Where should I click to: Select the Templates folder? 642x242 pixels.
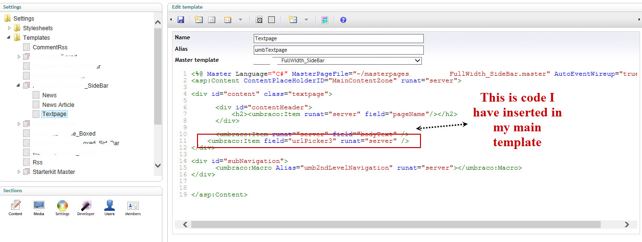click(x=37, y=37)
